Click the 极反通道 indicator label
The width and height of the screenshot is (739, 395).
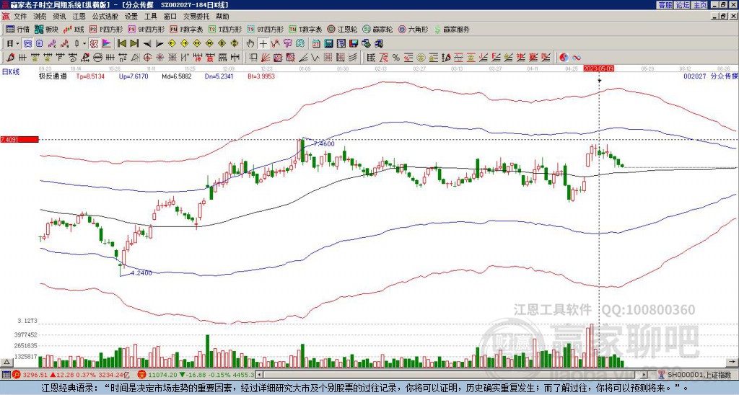[53, 76]
